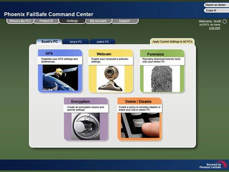Switch to Amy's PC tab
The width and height of the screenshot is (229, 172).
(x=76, y=42)
